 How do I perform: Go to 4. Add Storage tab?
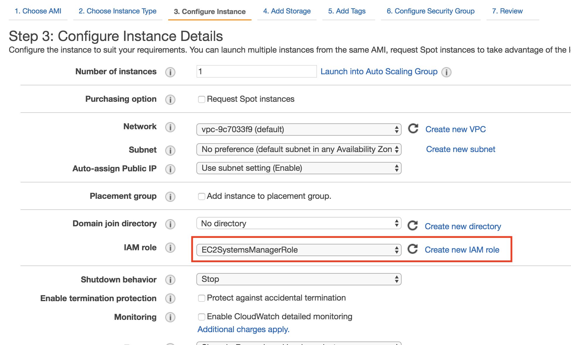click(287, 11)
